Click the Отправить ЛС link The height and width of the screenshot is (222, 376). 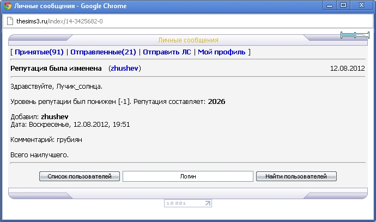(x=167, y=52)
